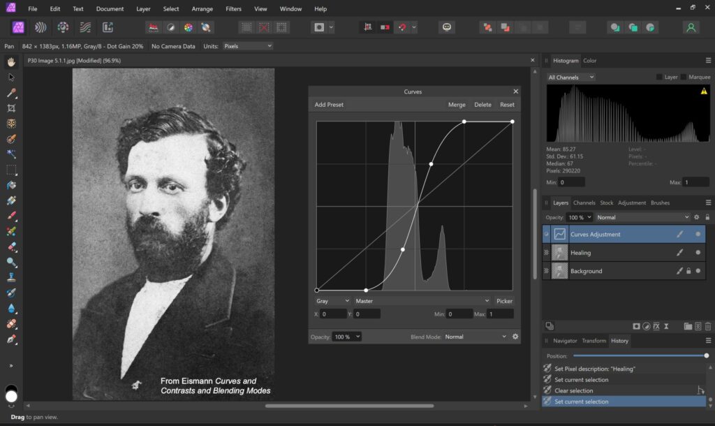
Task: Click the Curves Max input field
Action: [x=499, y=314]
